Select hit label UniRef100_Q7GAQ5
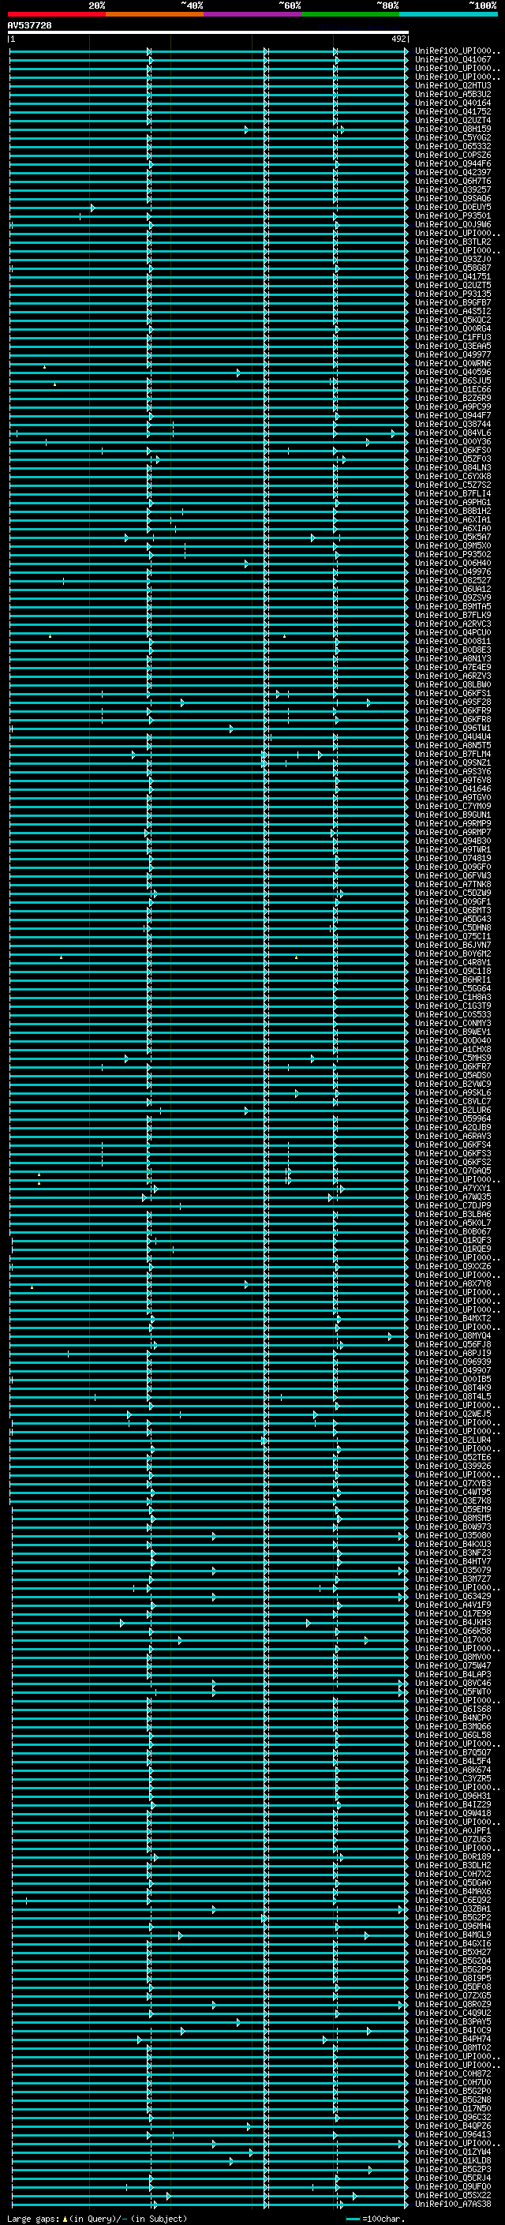Screen dimensions: 505x2225 [453, 1171]
